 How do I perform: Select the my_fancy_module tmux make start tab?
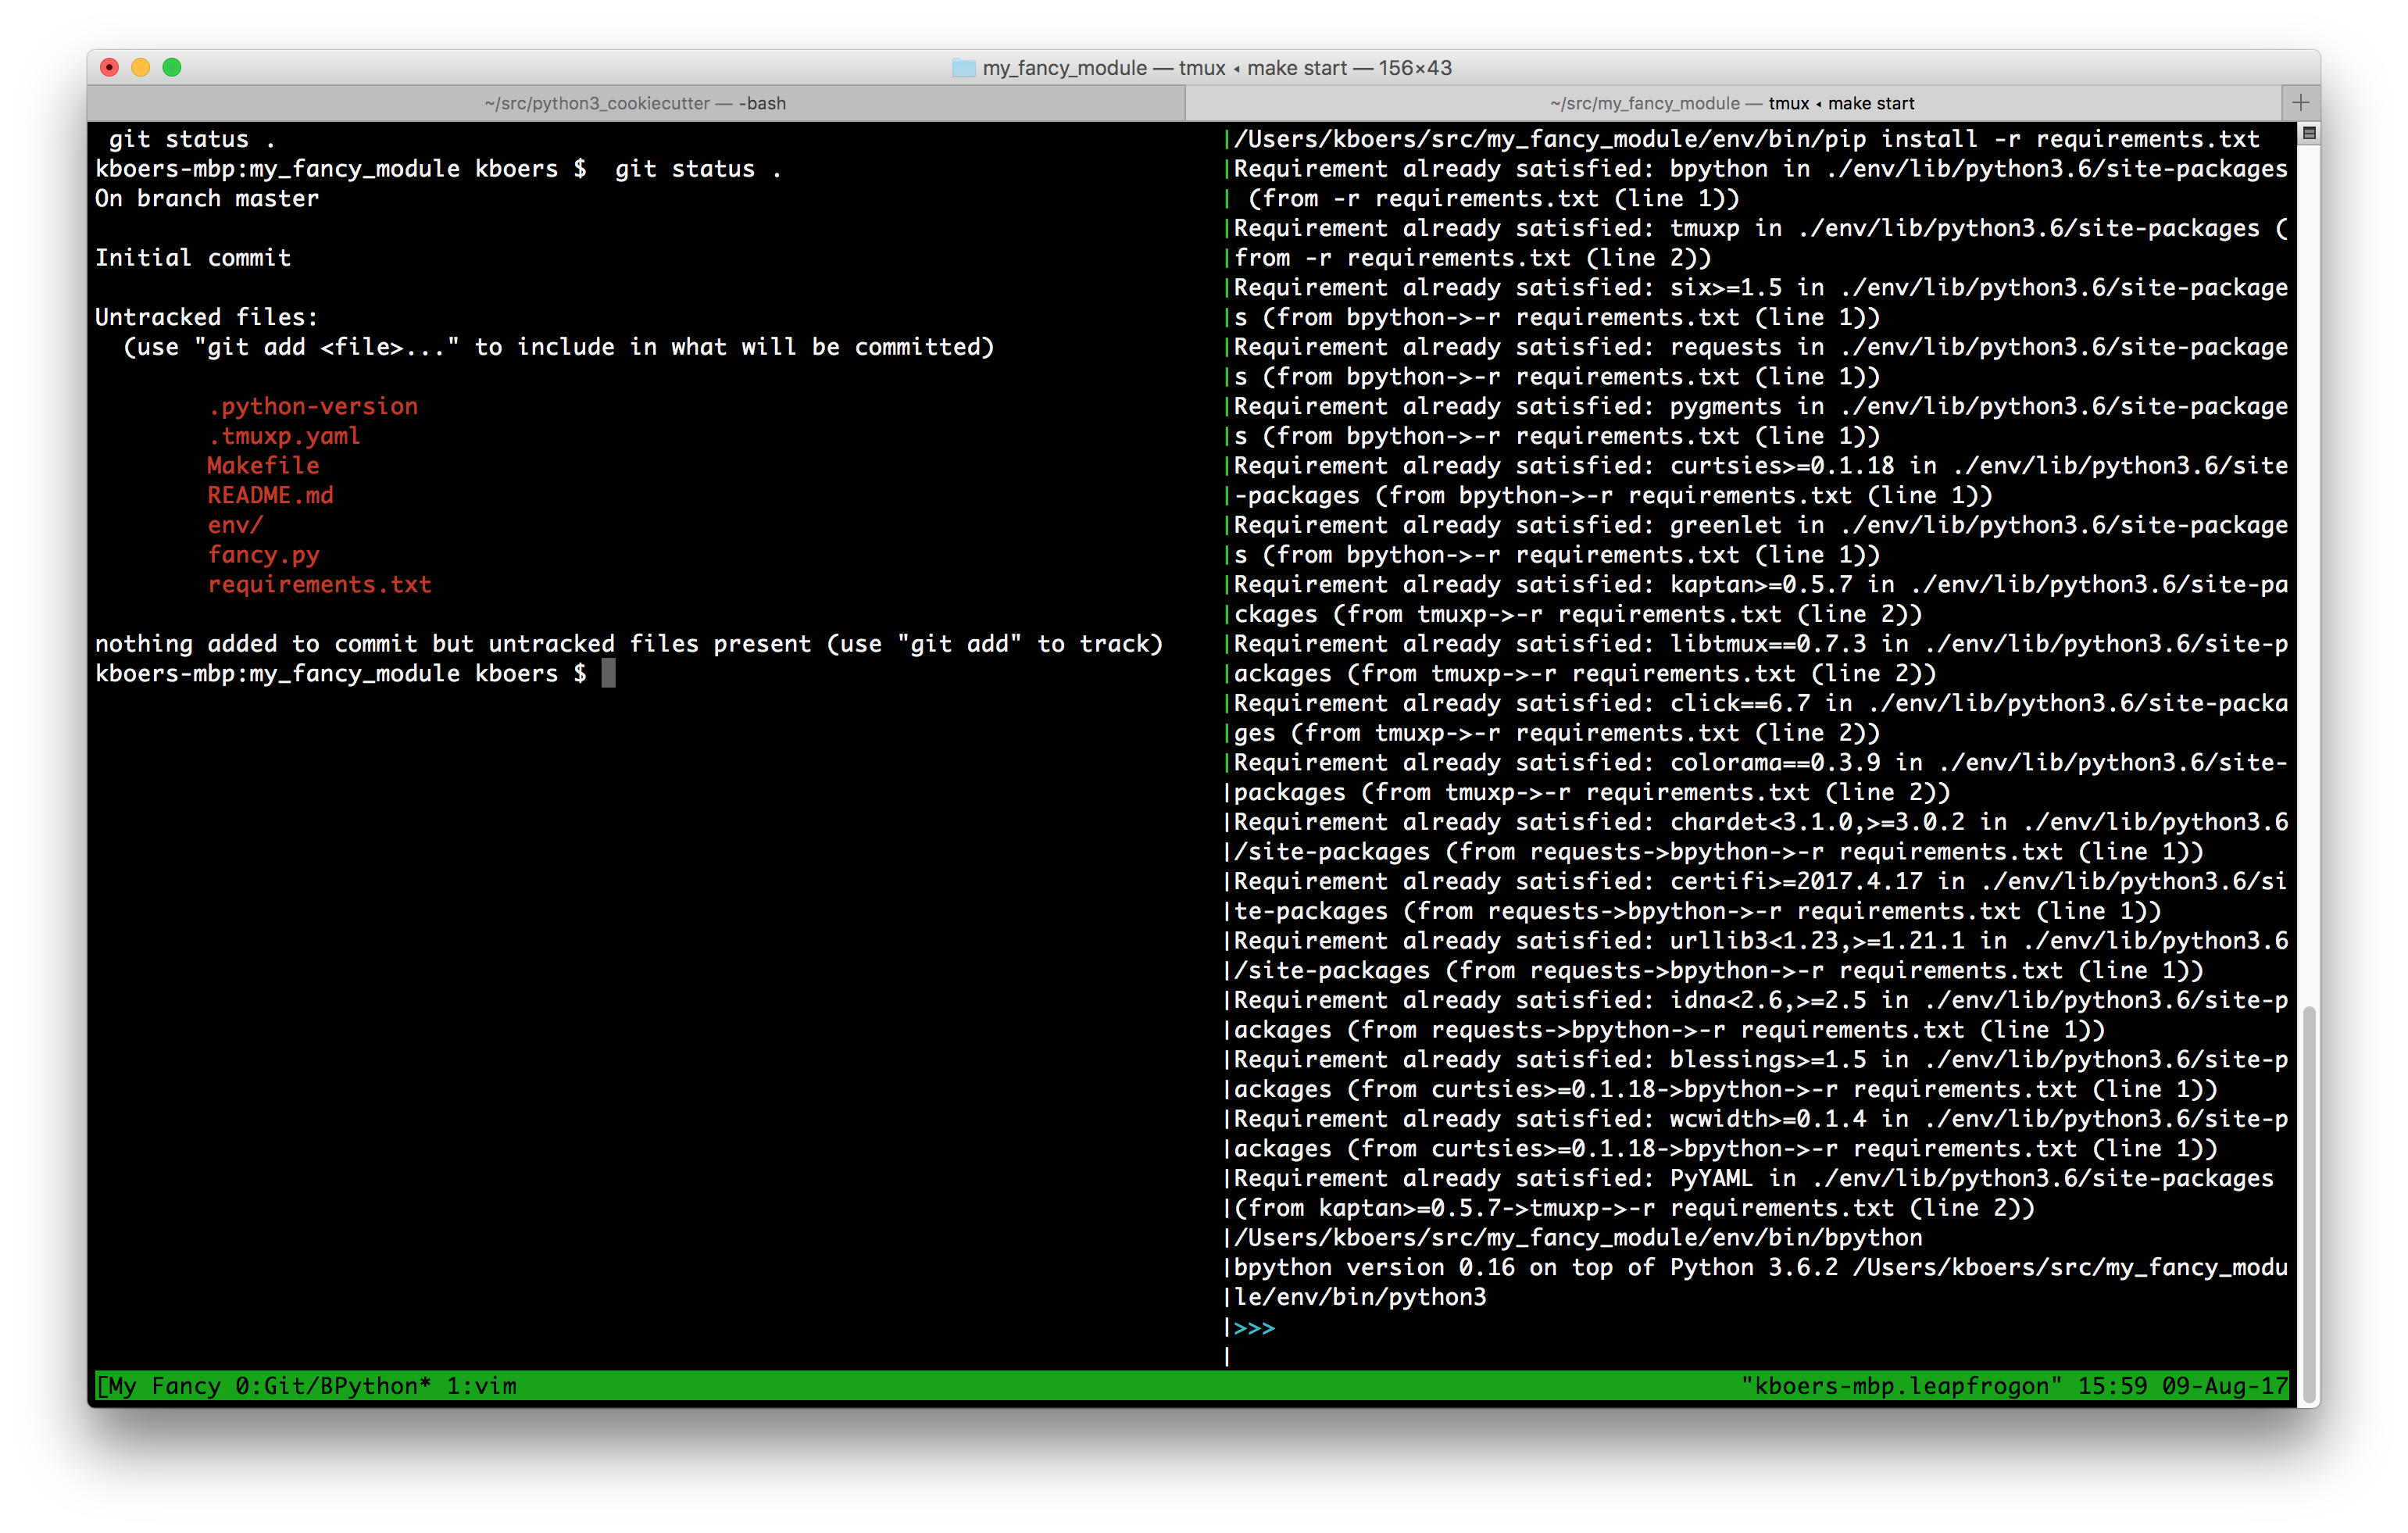pos(1732,103)
